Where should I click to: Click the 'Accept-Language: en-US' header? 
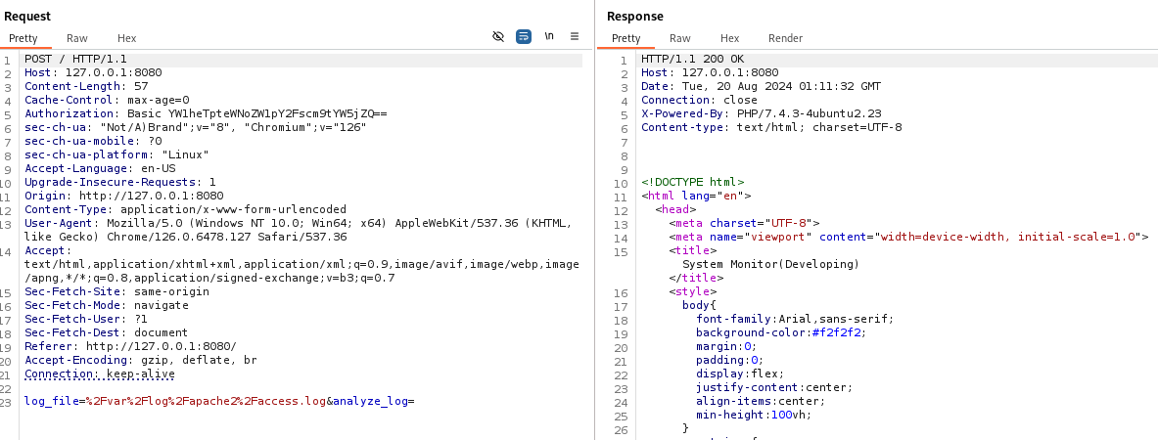tap(100, 168)
